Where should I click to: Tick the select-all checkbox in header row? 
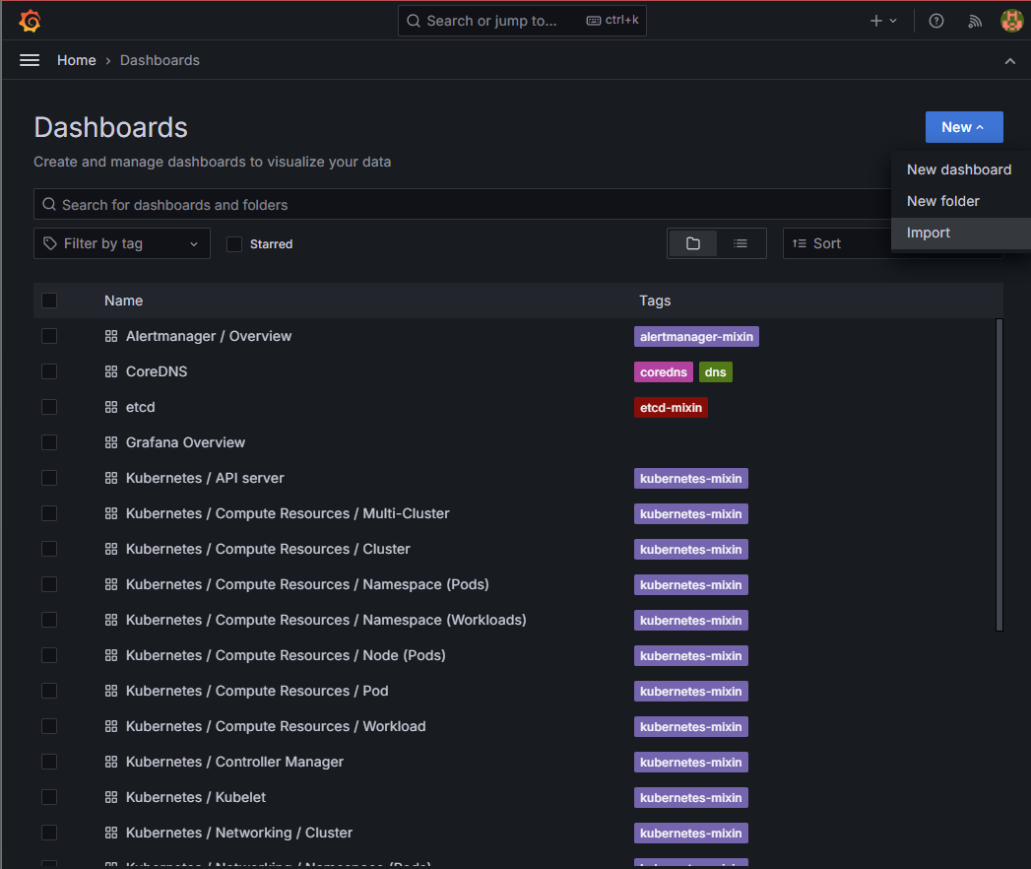coord(49,301)
